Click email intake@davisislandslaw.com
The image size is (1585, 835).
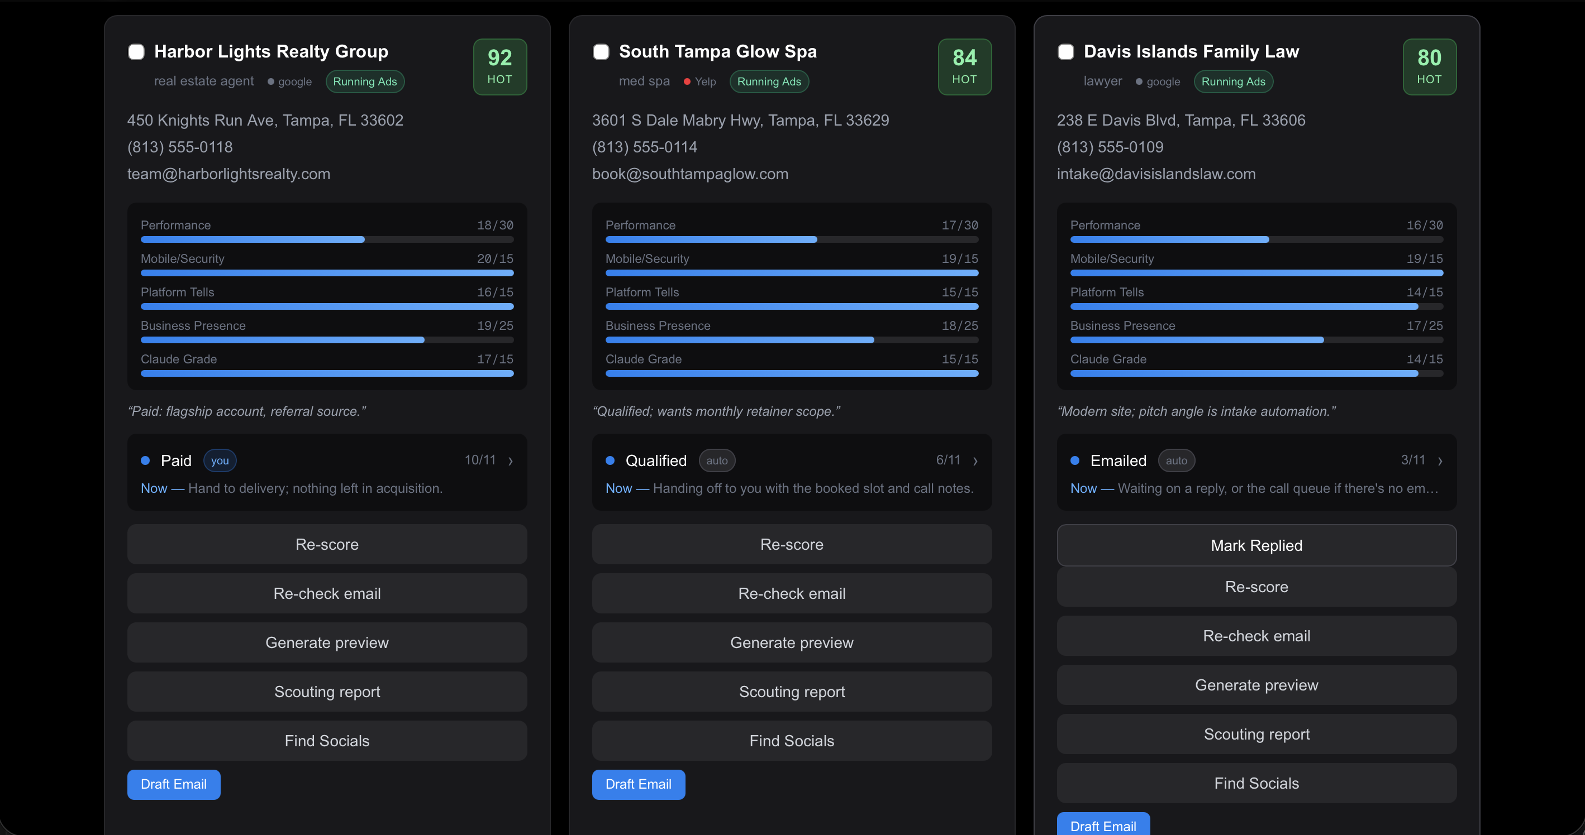click(1156, 174)
